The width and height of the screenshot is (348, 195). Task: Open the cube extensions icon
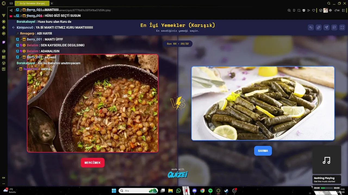[321, 10]
